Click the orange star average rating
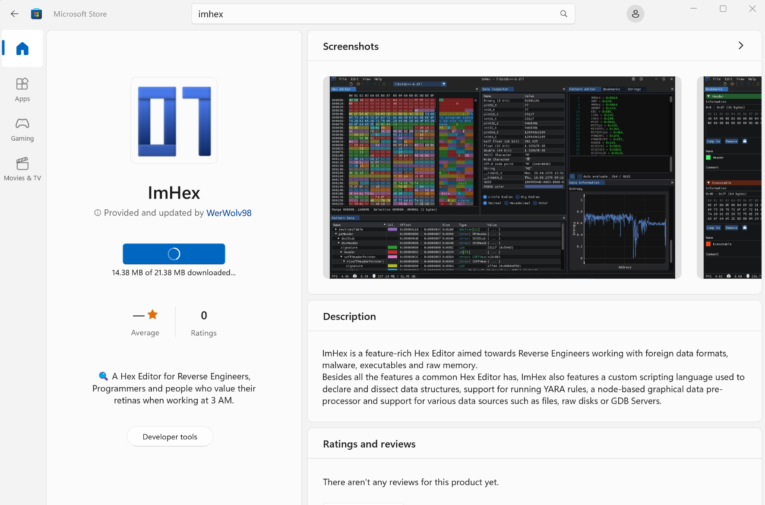The width and height of the screenshot is (765, 505). click(x=152, y=315)
